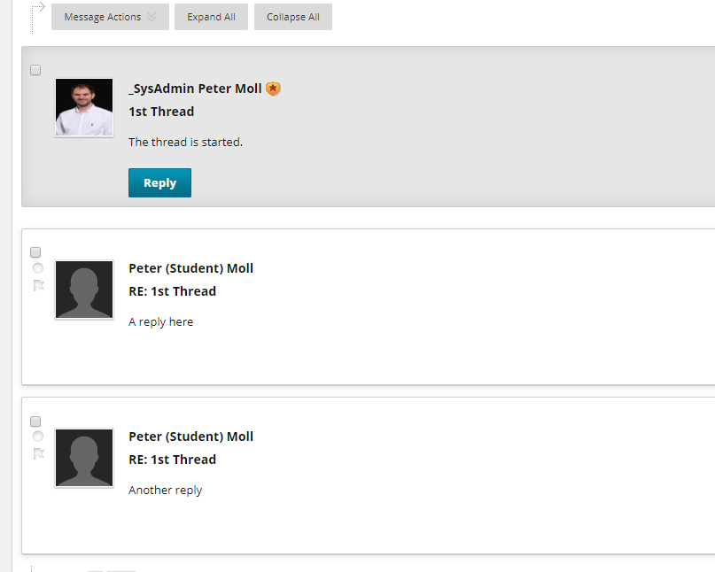Click the '1st Thread' subject heading
This screenshot has width=715, height=572.
[161, 112]
